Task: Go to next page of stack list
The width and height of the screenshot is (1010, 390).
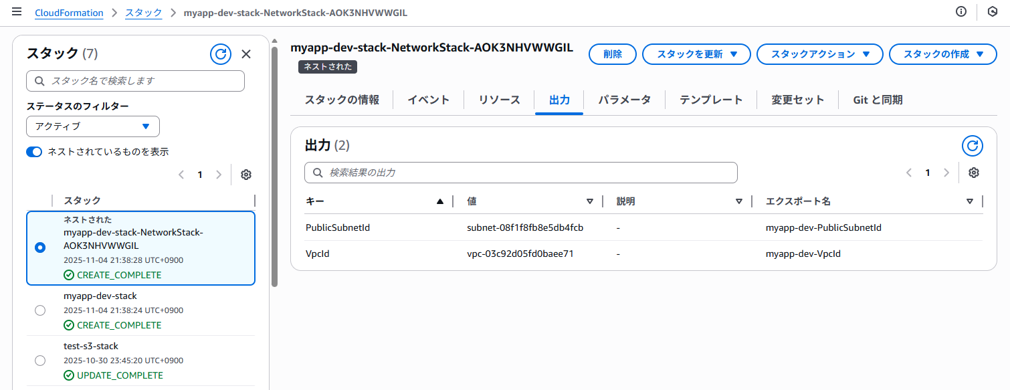Action: [x=218, y=175]
